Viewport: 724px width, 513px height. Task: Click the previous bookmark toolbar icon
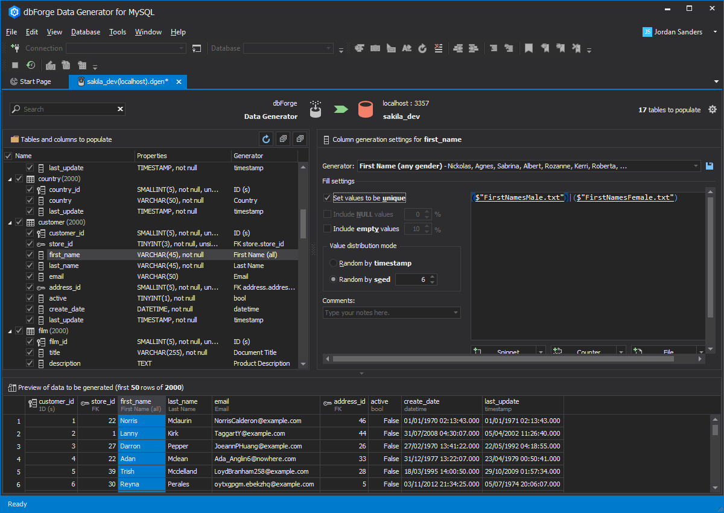(545, 48)
